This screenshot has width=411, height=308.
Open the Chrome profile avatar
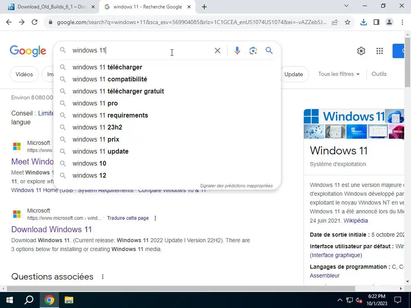point(389,22)
